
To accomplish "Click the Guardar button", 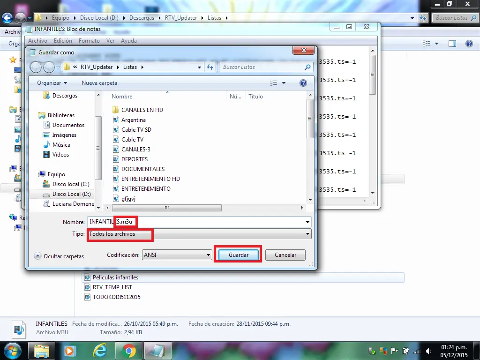I will (239, 255).
